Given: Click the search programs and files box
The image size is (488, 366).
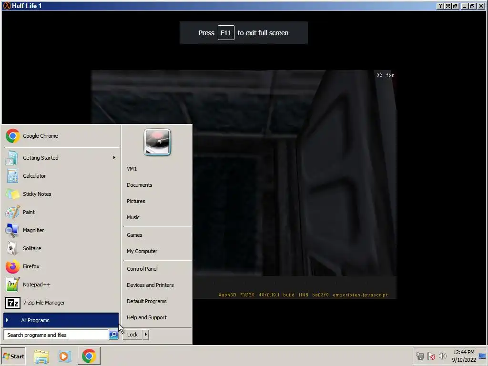Looking at the screenshot, I should (x=56, y=335).
